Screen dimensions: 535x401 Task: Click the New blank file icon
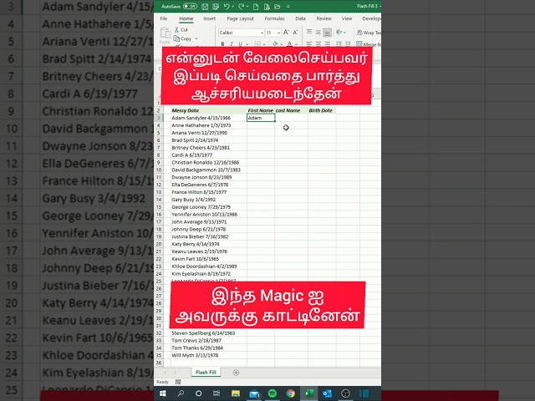tap(256, 6)
